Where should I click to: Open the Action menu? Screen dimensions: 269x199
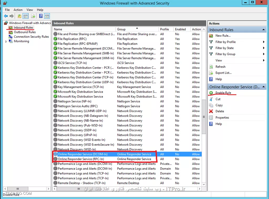[18, 10]
